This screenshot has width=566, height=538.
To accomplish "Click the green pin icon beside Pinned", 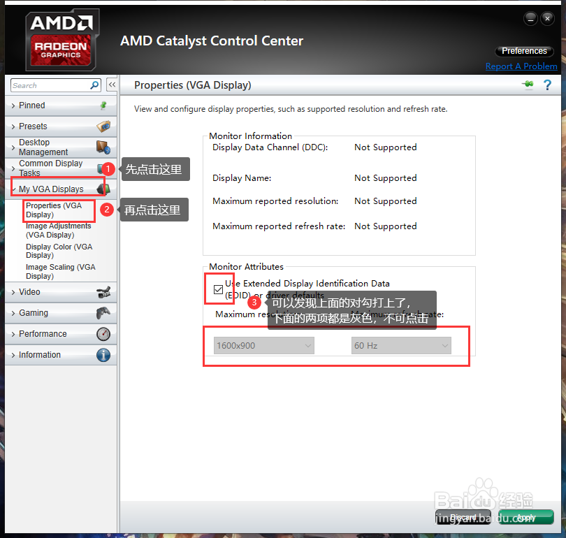I will pyautogui.click(x=103, y=106).
